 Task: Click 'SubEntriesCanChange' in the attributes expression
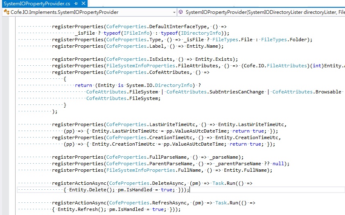click(x=237, y=92)
